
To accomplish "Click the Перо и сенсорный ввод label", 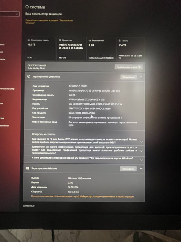I will 44,122.
